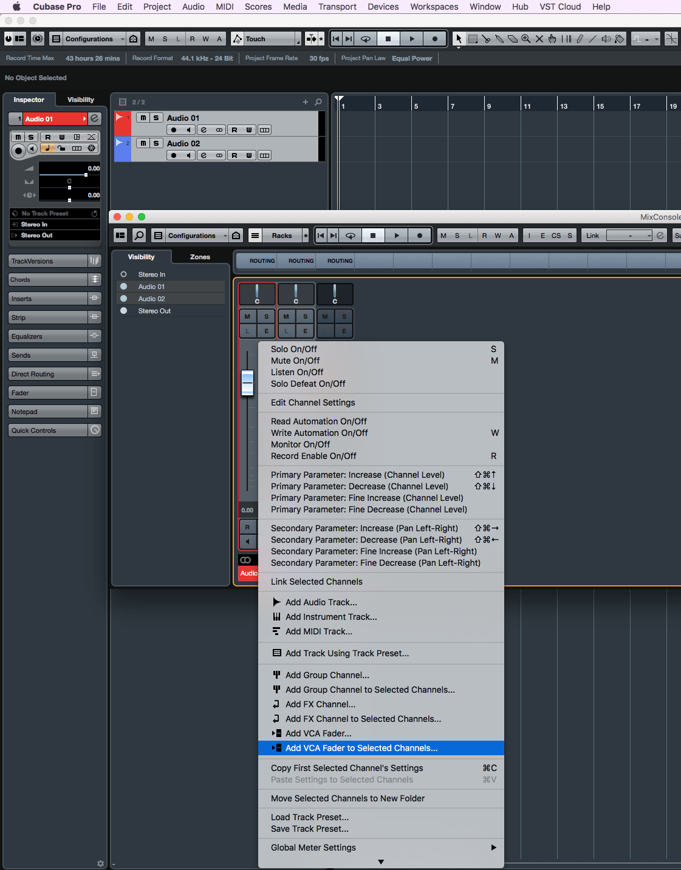Toggle Read automation on Audio 01 track

point(234,130)
